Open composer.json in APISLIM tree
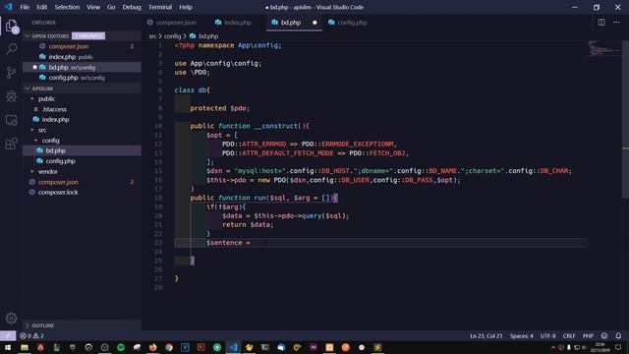Image resolution: width=629 pixels, height=354 pixels. pos(82,182)
